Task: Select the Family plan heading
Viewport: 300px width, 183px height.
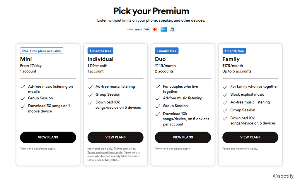Action: (x=231, y=59)
